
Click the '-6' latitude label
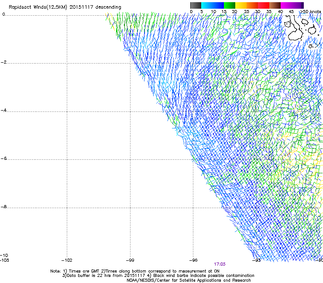4,158
